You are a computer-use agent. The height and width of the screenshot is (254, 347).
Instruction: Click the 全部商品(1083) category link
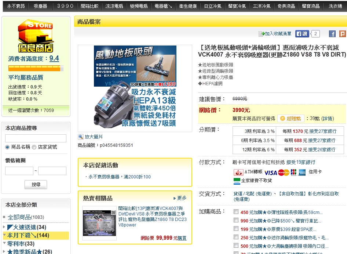26,217
